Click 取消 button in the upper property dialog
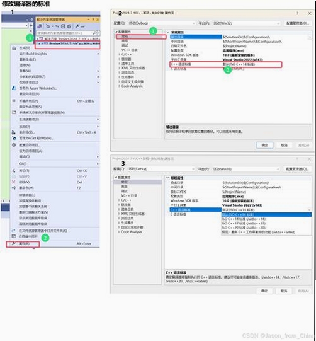The height and width of the screenshot is (341, 316). click(285, 145)
